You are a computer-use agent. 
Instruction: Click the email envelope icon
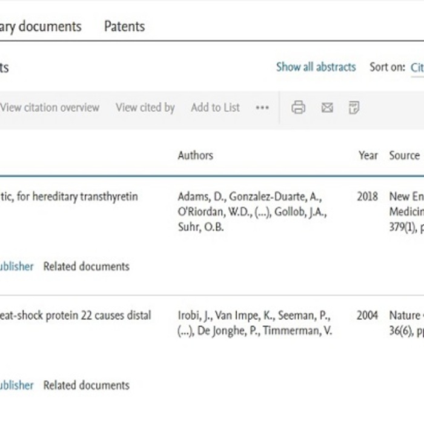(x=327, y=108)
